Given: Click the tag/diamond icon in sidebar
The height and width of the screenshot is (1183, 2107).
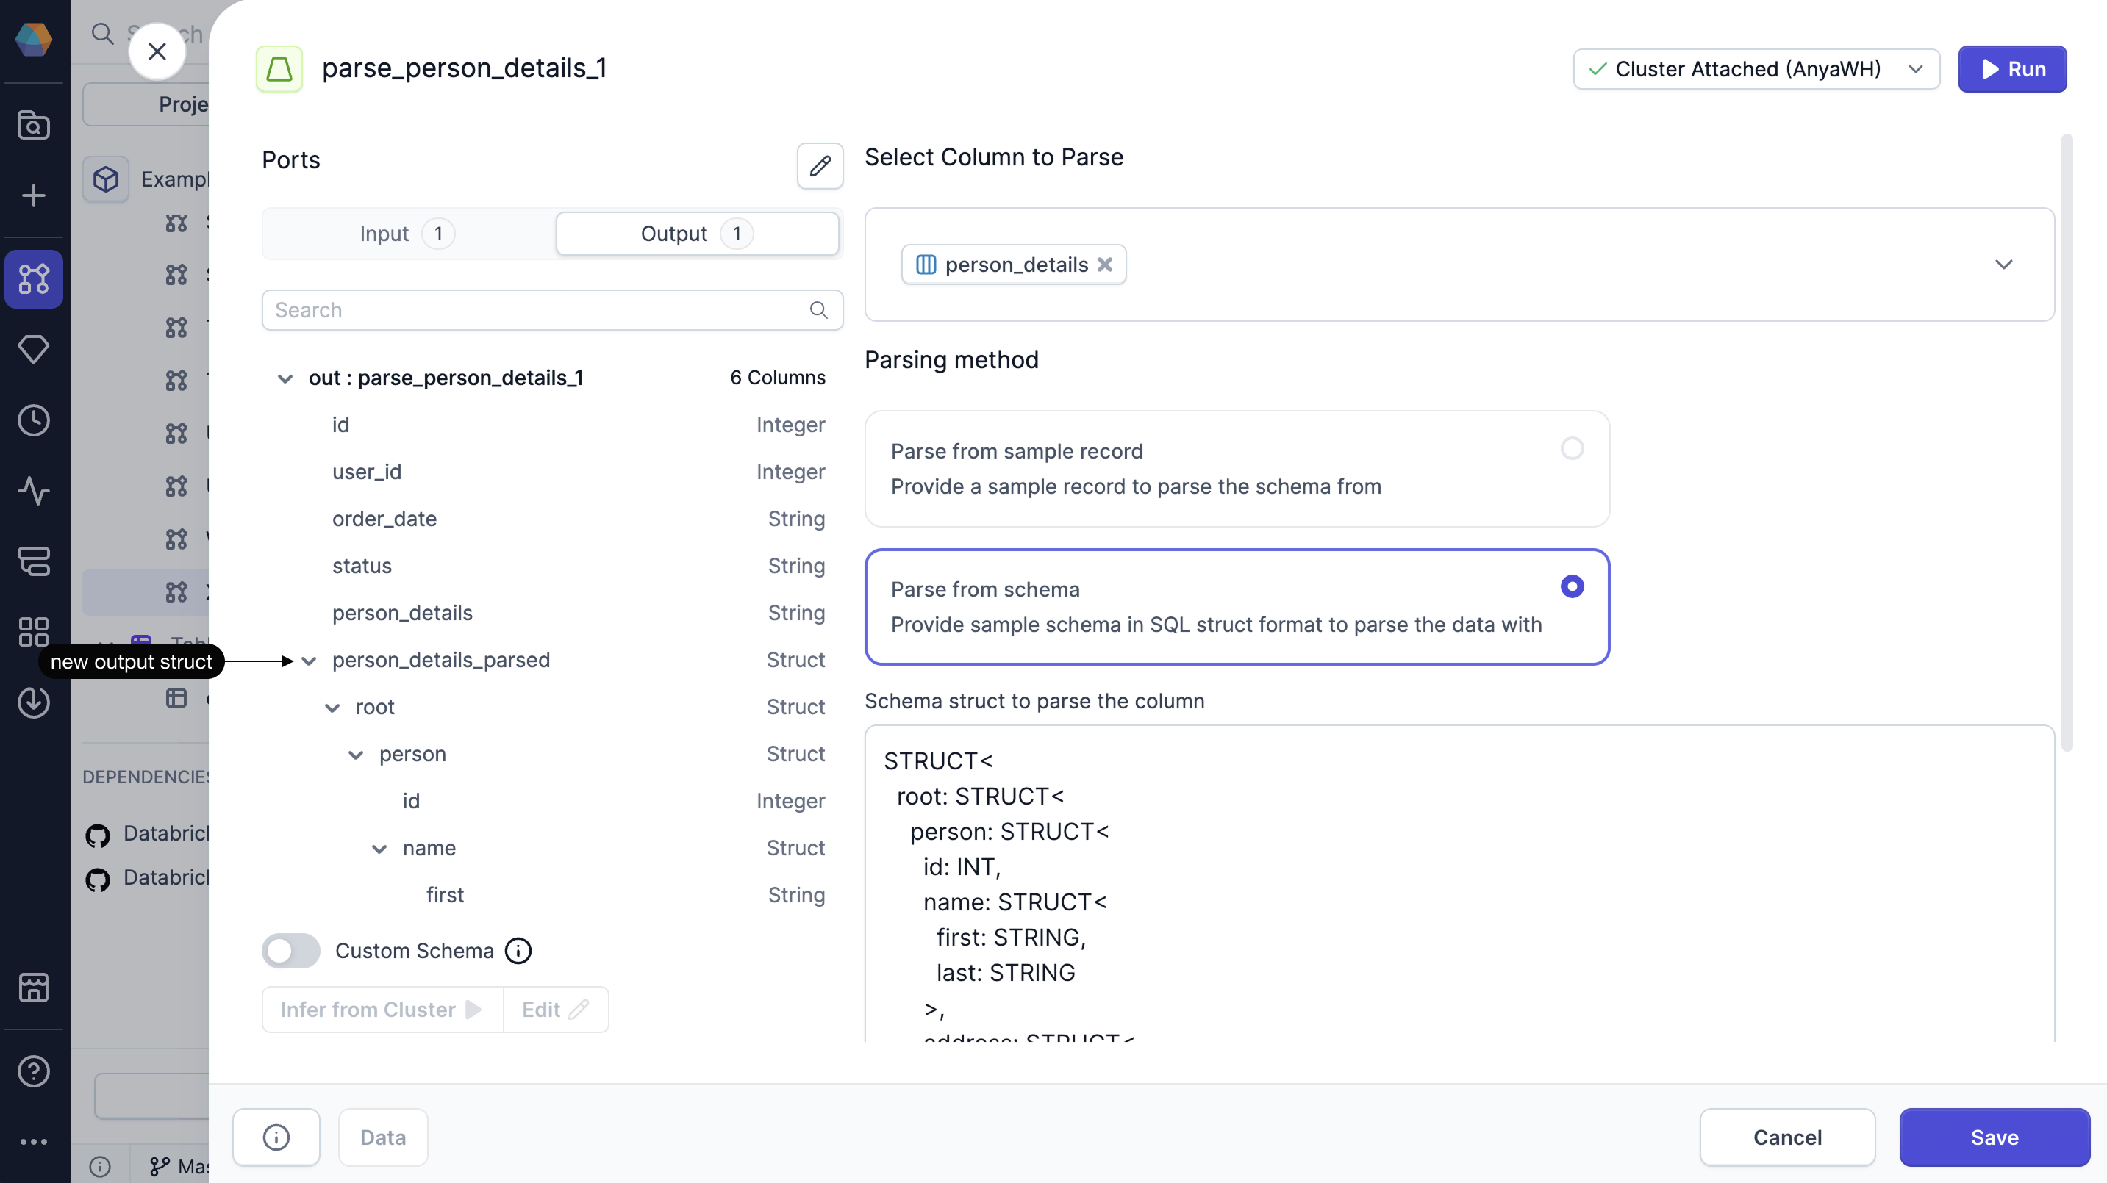Looking at the screenshot, I should coord(34,349).
